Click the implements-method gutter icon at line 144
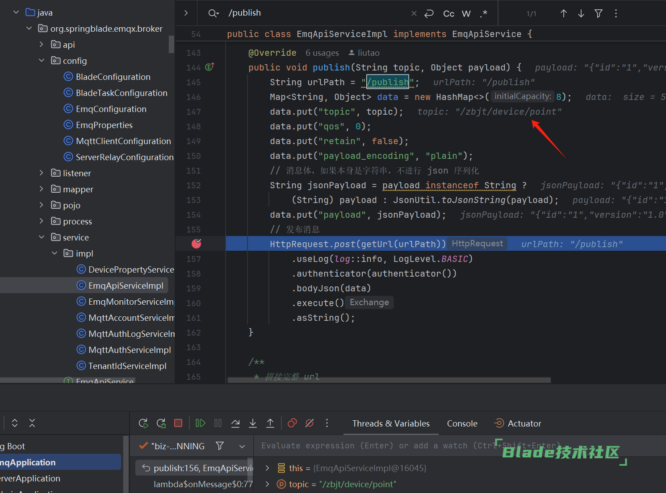The image size is (666, 493). (x=209, y=67)
